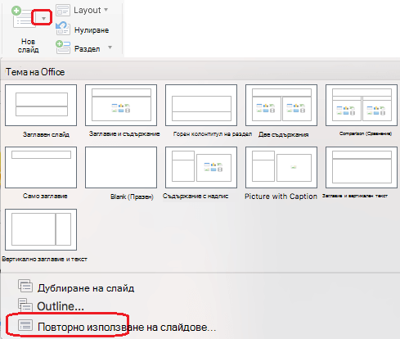Click the Повторно използване на слайдове icon
Screen dimensions: 400x339
click(x=25, y=326)
